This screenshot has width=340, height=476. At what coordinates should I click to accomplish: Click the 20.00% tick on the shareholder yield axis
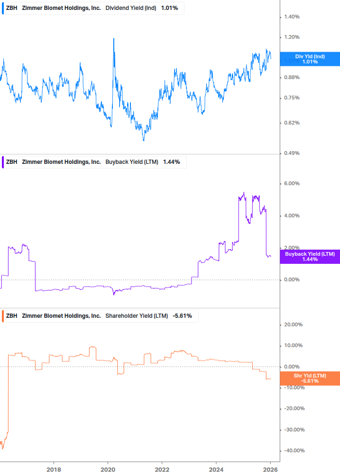pos(293,325)
